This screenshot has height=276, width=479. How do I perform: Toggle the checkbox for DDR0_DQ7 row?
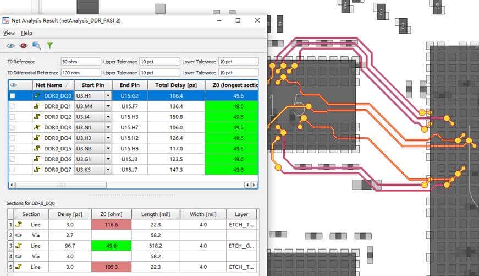(x=13, y=170)
